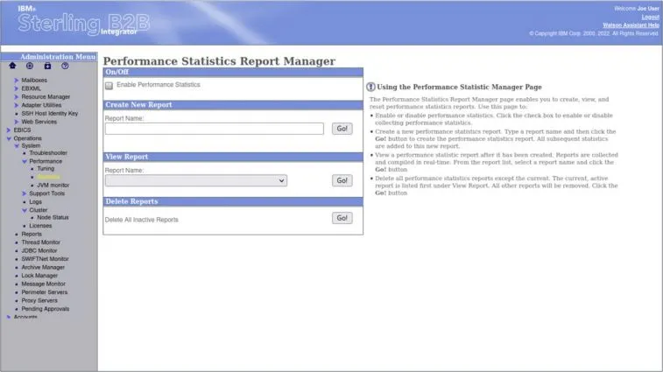Open SWIFTNet Monitor menu item
The image size is (663, 372).
46,259
